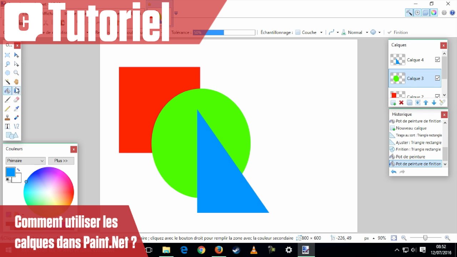Viewport: 457px width, 257px height.
Task: Click the secondary white color swatch
Action: [x=17, y=178]
